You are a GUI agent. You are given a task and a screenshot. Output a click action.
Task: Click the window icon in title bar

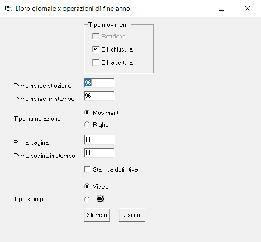(8, 8)
